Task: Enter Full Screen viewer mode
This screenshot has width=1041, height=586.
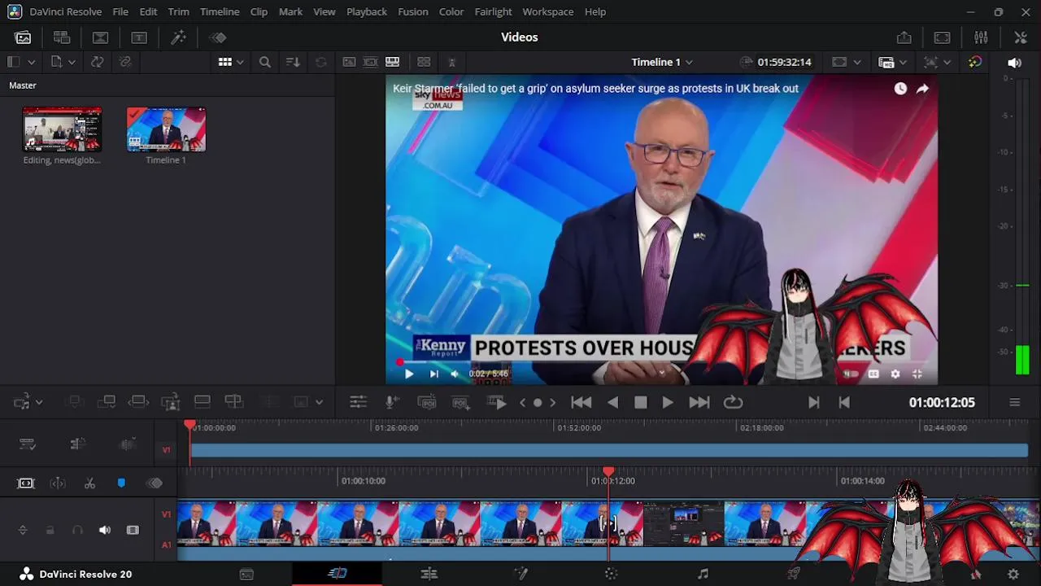Action: [x=942, y=37]
